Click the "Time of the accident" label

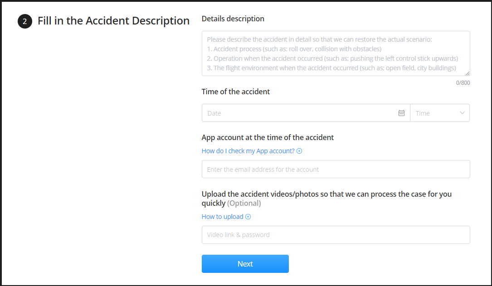[x=236, y=92]
